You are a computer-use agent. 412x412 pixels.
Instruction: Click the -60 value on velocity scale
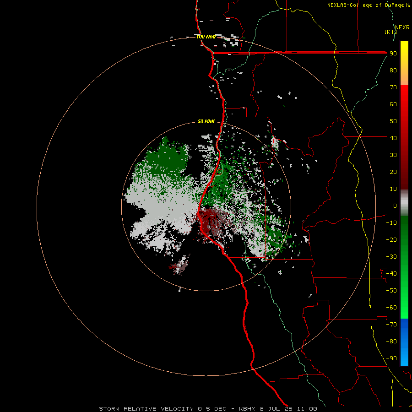[391, 308]
